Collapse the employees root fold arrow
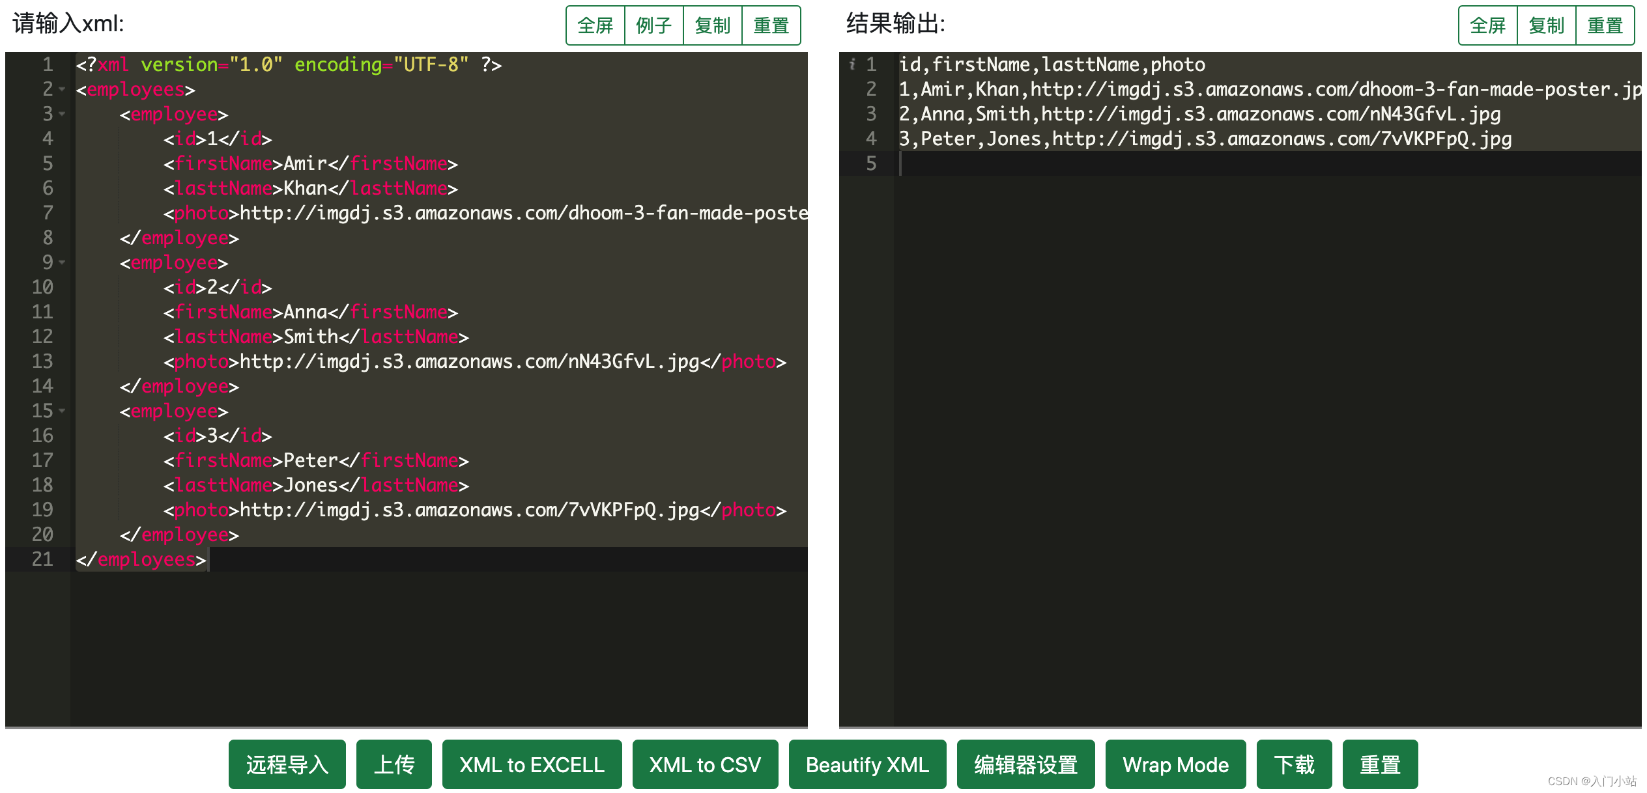The image size is (1647, 793). pos(63,89)
